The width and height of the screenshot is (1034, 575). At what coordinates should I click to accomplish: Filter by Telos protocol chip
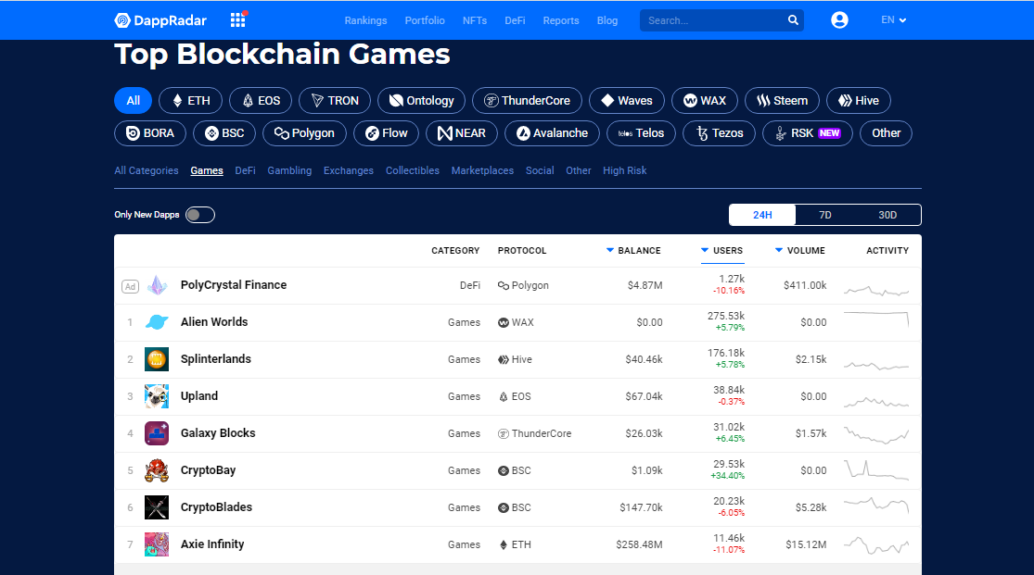click(641, 133)
